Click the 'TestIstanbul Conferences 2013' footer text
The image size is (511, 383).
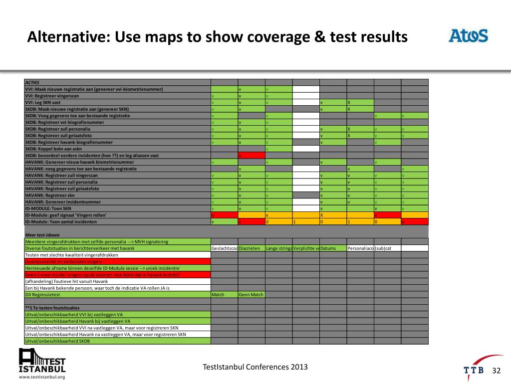(255, 367)
